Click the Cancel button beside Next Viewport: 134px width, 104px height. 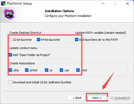120,98
